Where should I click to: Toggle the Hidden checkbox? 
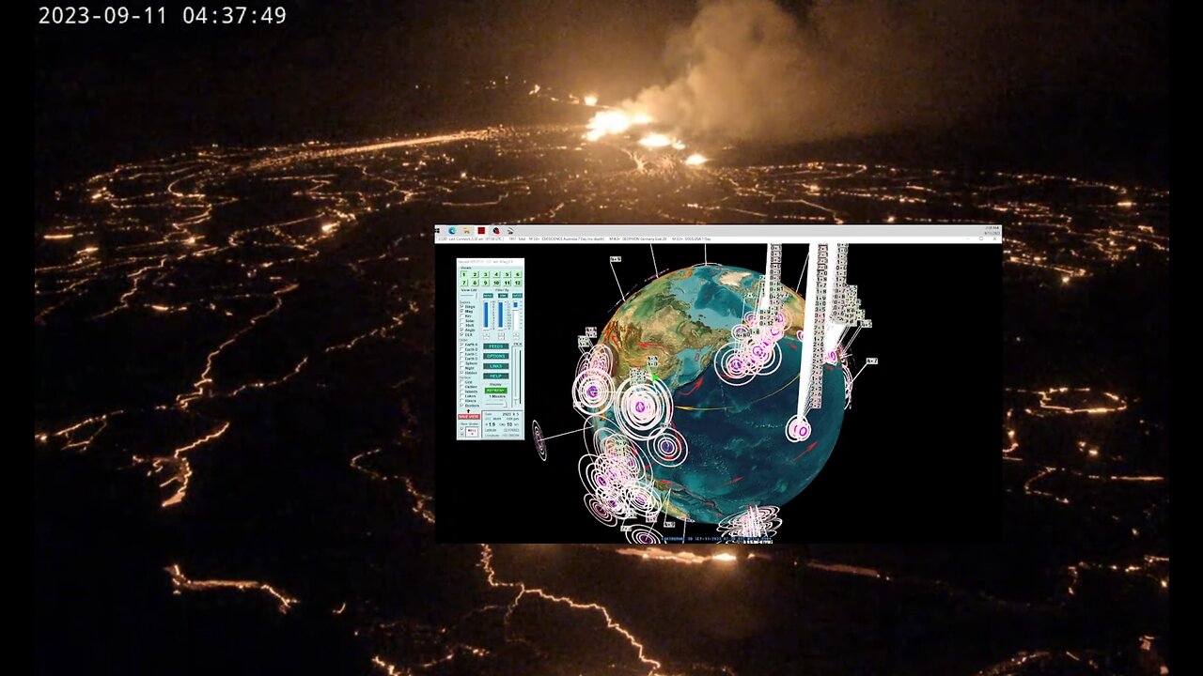click(x=461, y=373)
